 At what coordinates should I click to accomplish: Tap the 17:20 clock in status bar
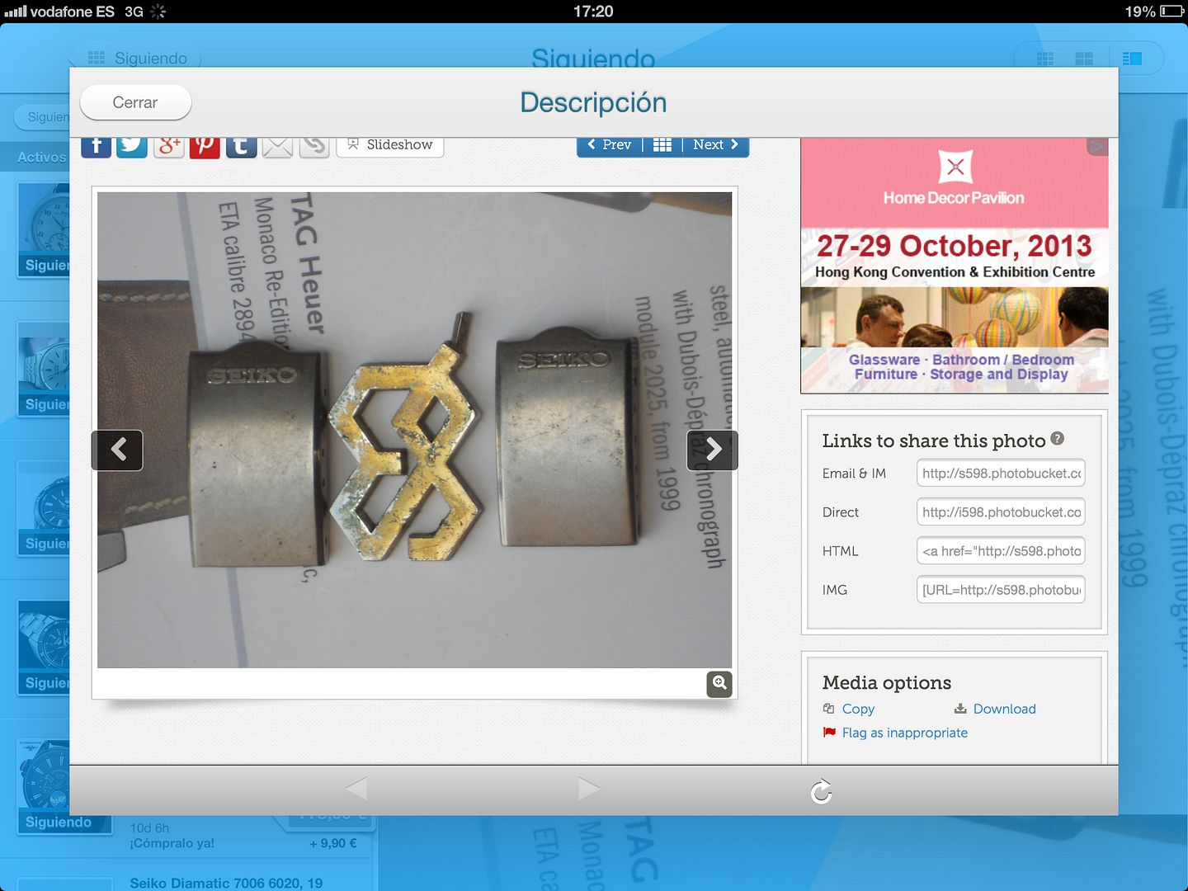pyautogui.click(x=593, y=12)
